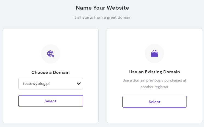
Task: Click the Use an Existing Domain title
Action: (x=154, y=72)
